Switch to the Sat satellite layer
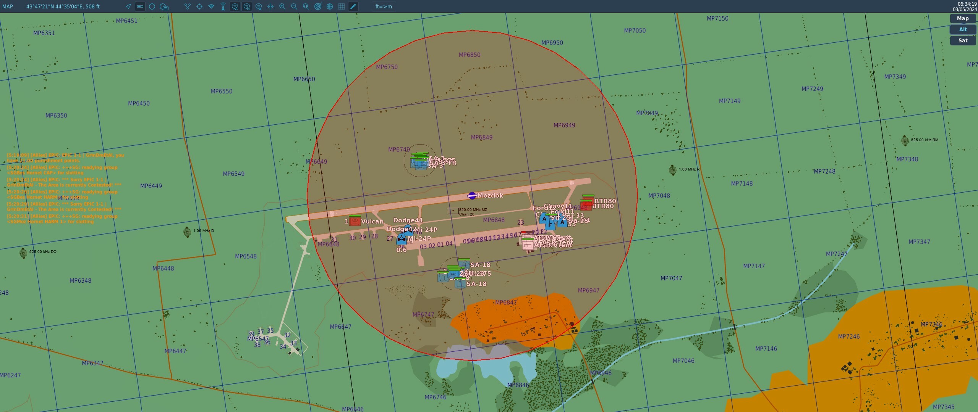978x412 pixels. 963,40
